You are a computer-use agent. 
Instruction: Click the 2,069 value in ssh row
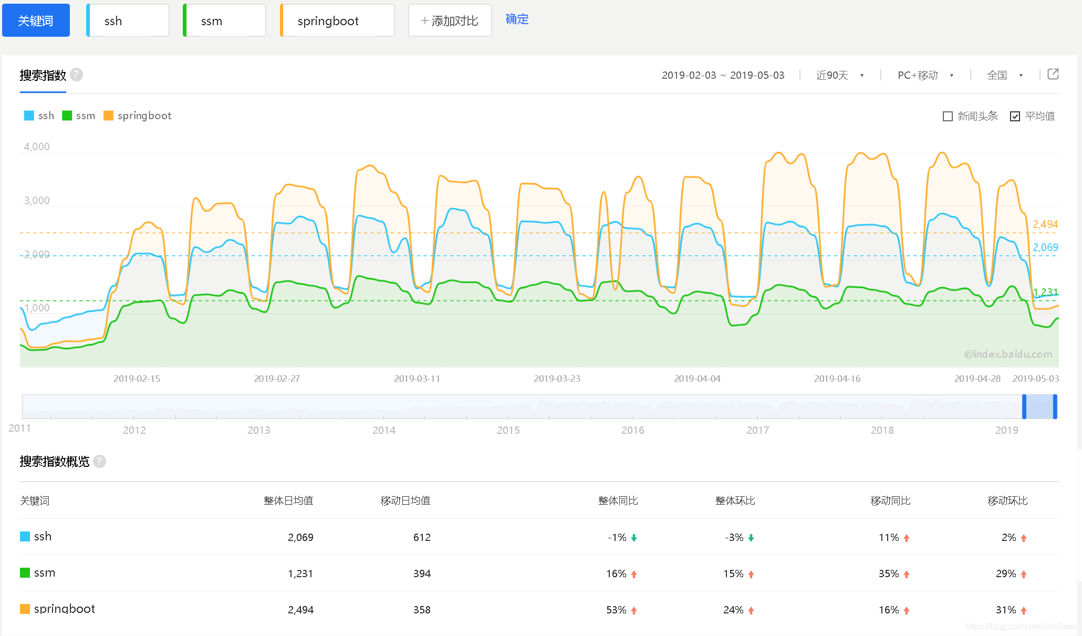pos(300,537)
